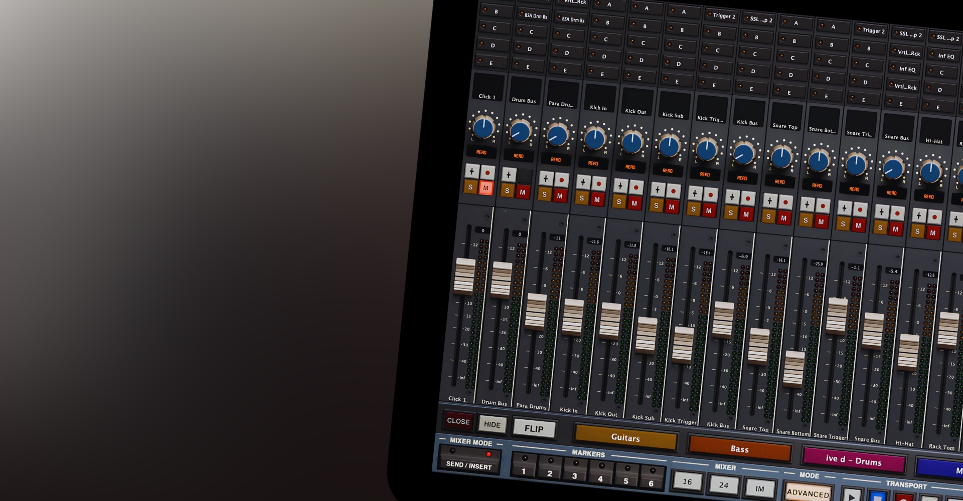The height and width of the screenshot is (501, 963).
Task: Enable READ automation on the Snare Top channel
Action: (780, 181)
